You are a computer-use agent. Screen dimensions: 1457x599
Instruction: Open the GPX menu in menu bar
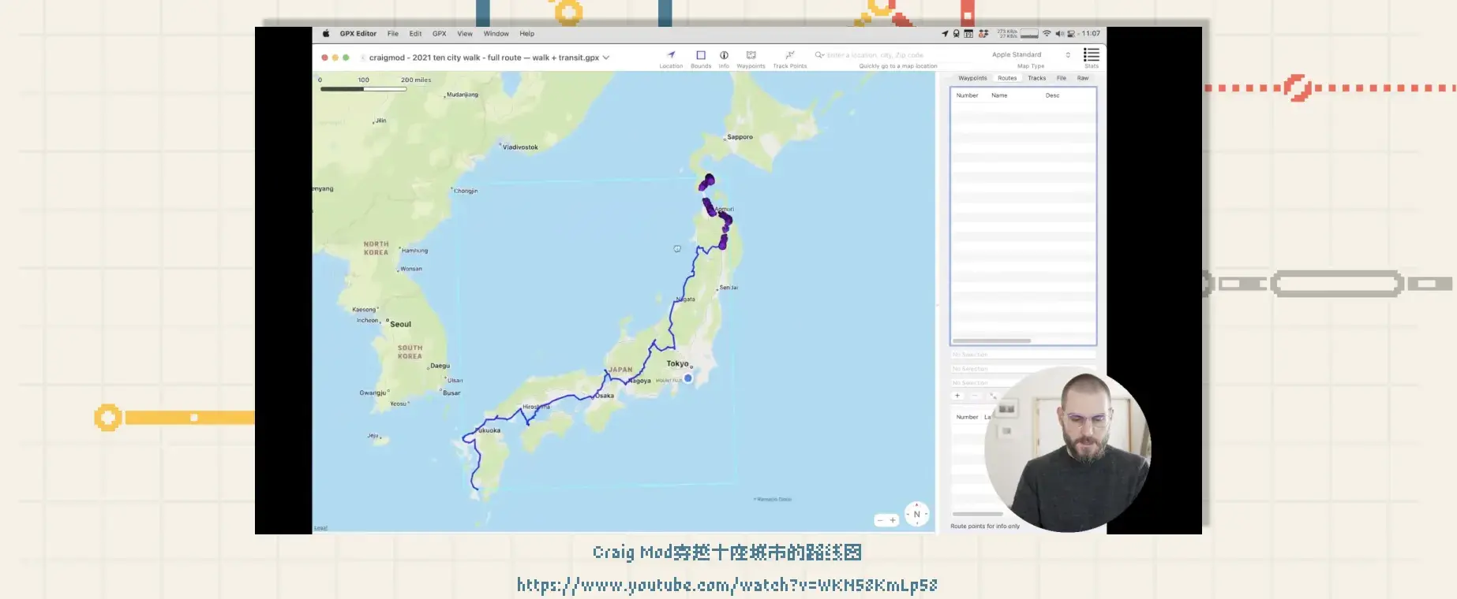coord(439,34)
